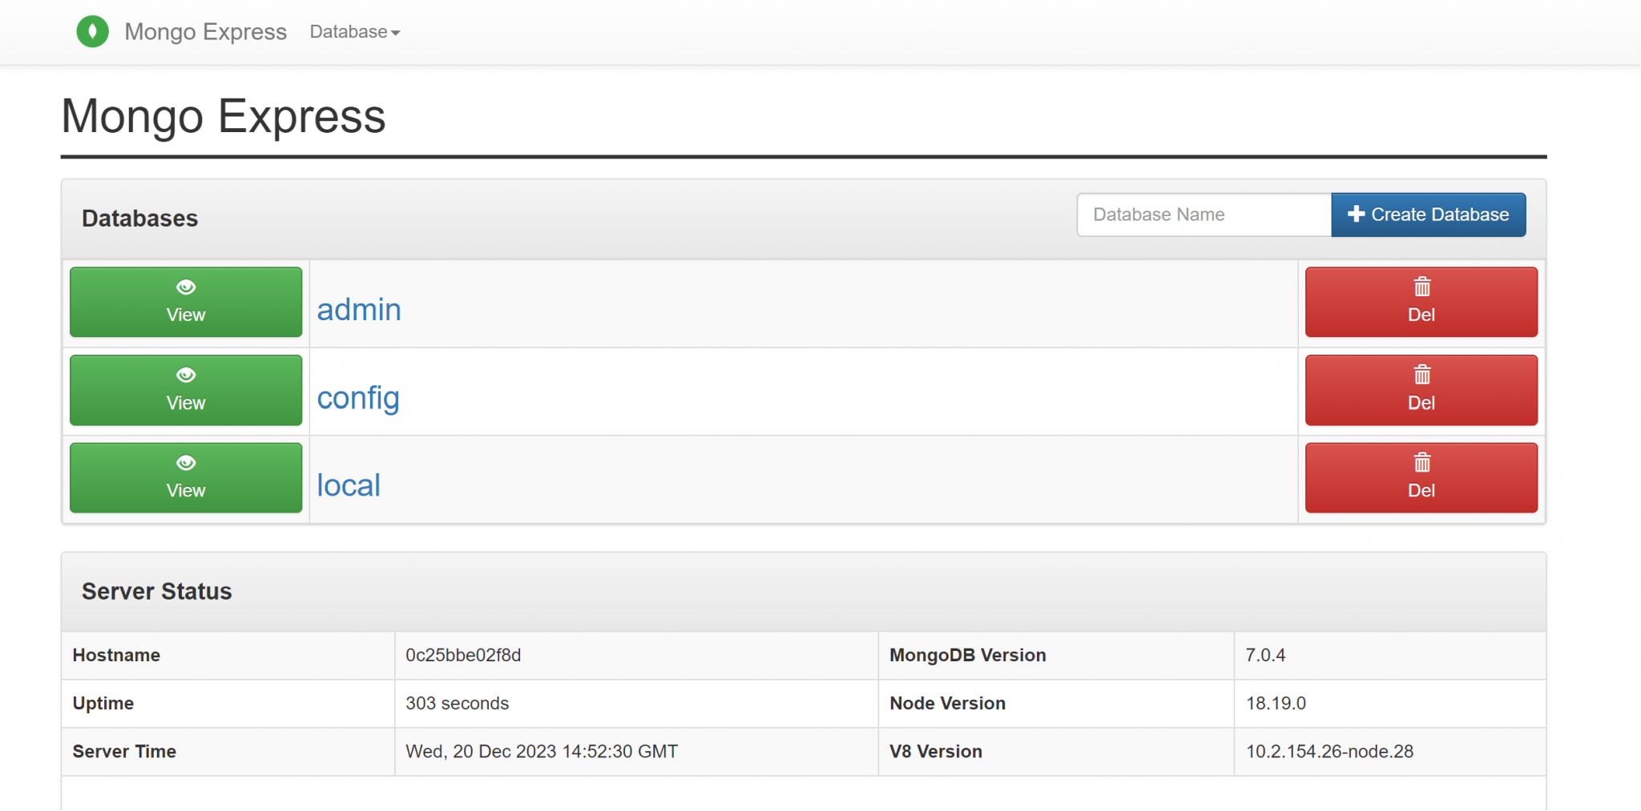Open the config database link

pyautogui.click(x=358, y=398)
